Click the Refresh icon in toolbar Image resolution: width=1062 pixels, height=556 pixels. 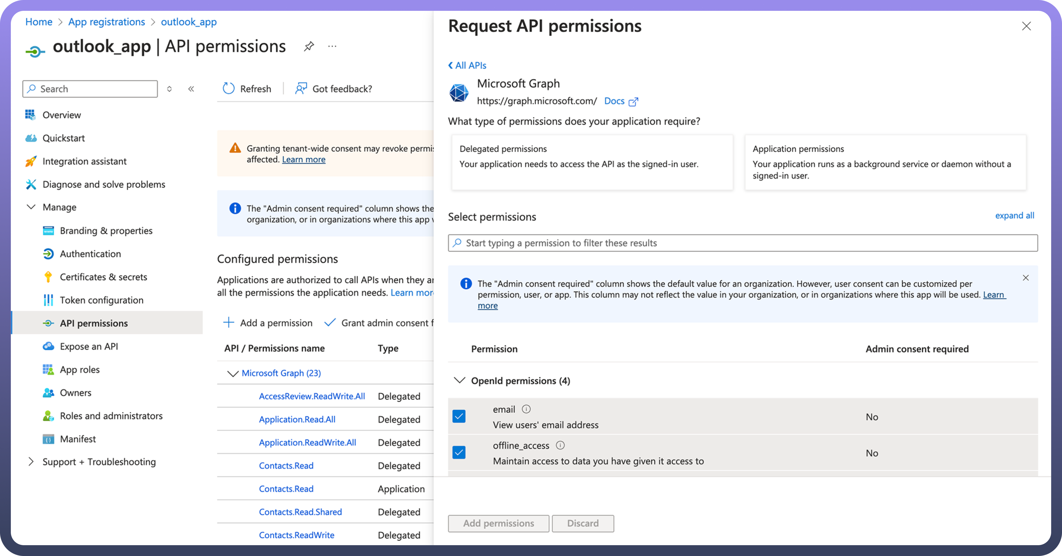click(229, 89)
